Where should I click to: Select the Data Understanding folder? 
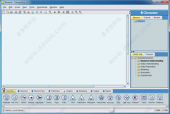tap(148, 64)
